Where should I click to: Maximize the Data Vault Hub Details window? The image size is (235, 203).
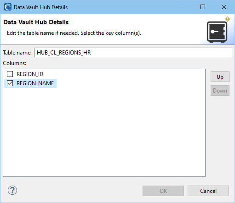203,7
